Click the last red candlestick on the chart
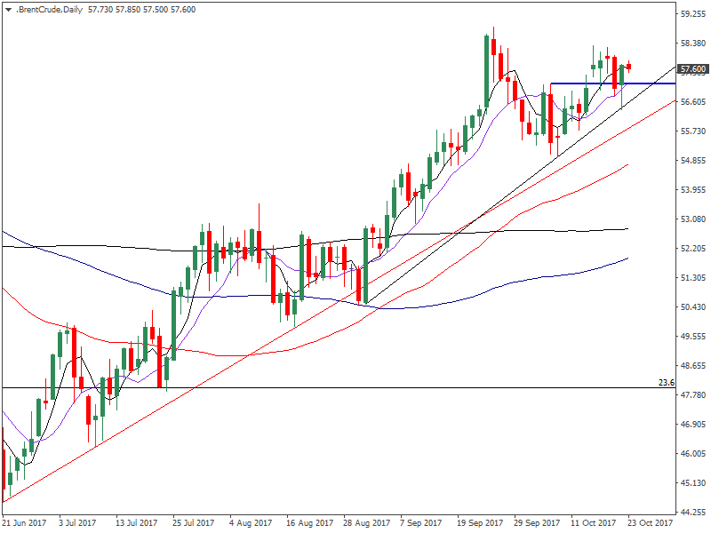The height and width of the screenshot is (533, 711). pyautogui.click(x=629, y=66)
